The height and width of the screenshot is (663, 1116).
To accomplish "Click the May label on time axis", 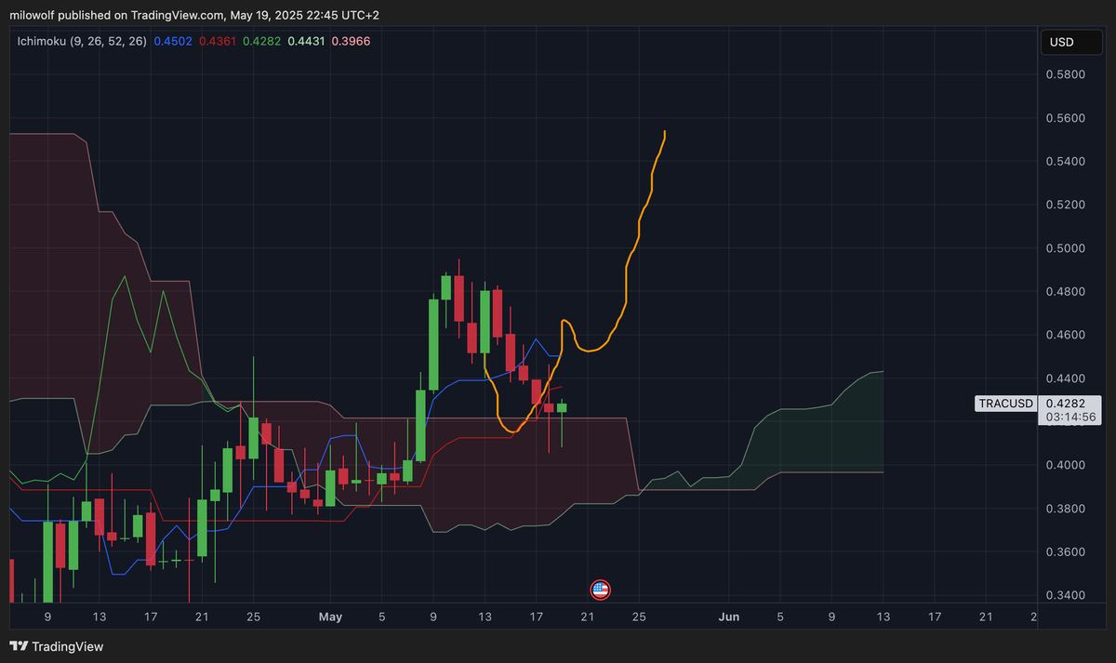I will click(x=331, y=617).
